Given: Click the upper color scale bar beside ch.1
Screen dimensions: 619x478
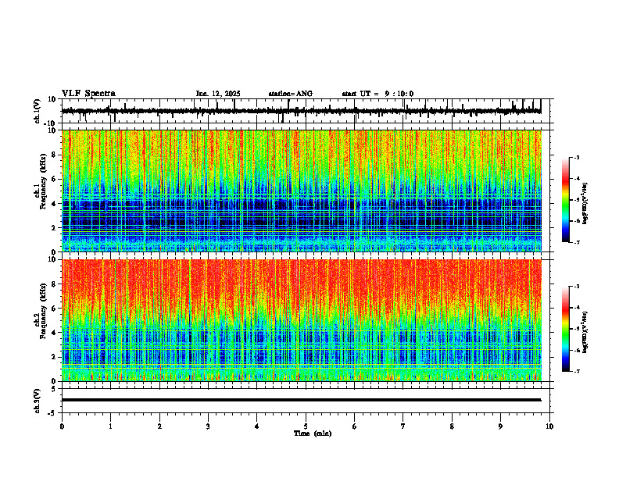Looking at the screenshot, I should coord(566,200).
